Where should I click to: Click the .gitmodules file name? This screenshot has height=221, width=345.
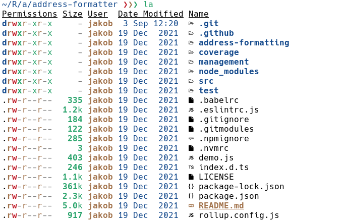[226, 129]
